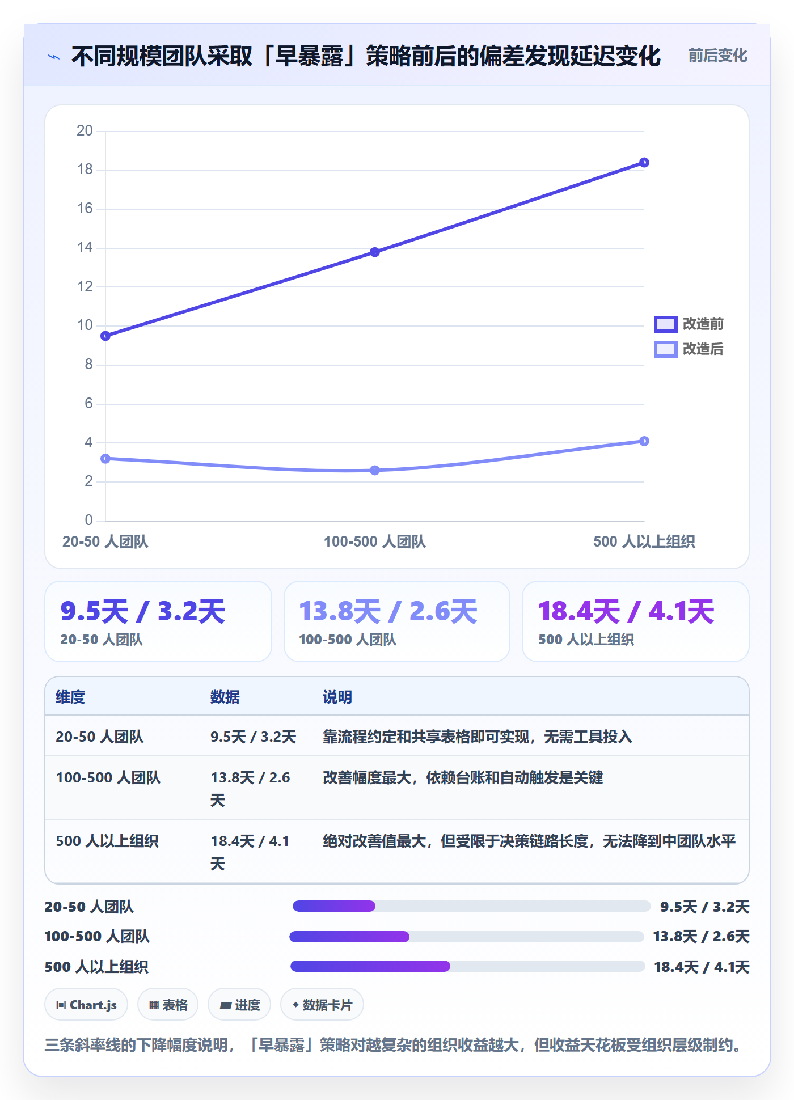794x1100 pixels.
Task: Click the progress value 9.5天 / 3.2天
Action: pos(705,907)
